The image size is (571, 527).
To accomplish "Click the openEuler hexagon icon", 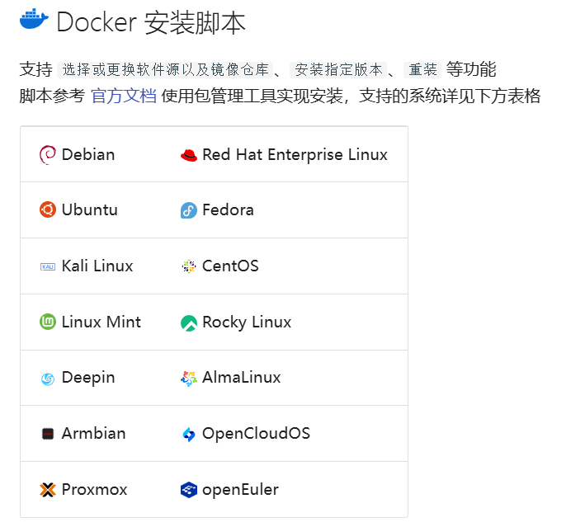I will [189, 490].
